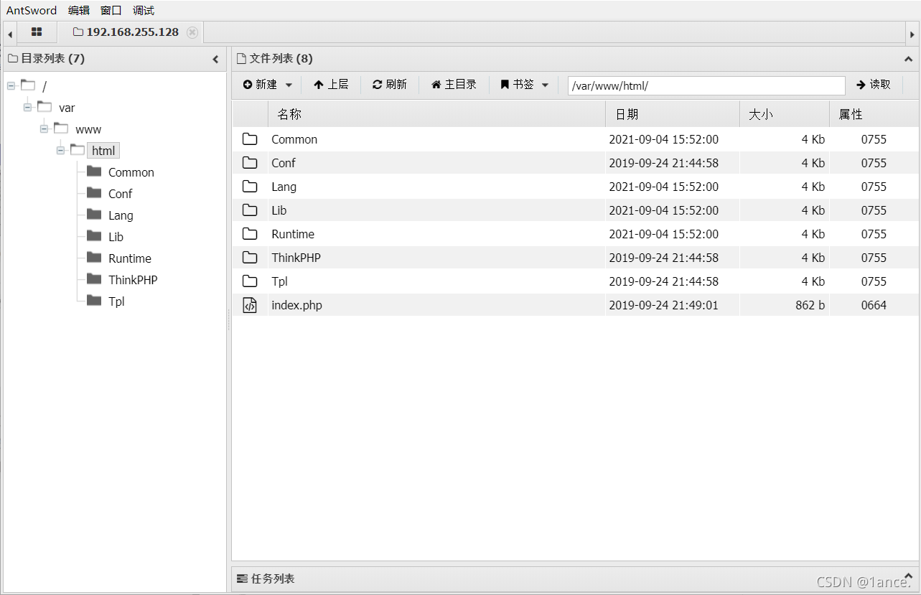
Task: Select the Common name in the file list
Action: click(x=294, y=139)
